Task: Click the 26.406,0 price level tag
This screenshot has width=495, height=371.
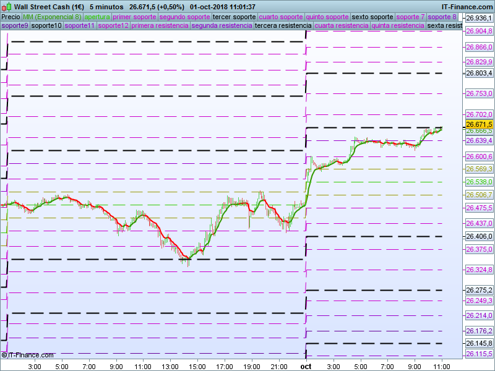Action: (478, 236)
